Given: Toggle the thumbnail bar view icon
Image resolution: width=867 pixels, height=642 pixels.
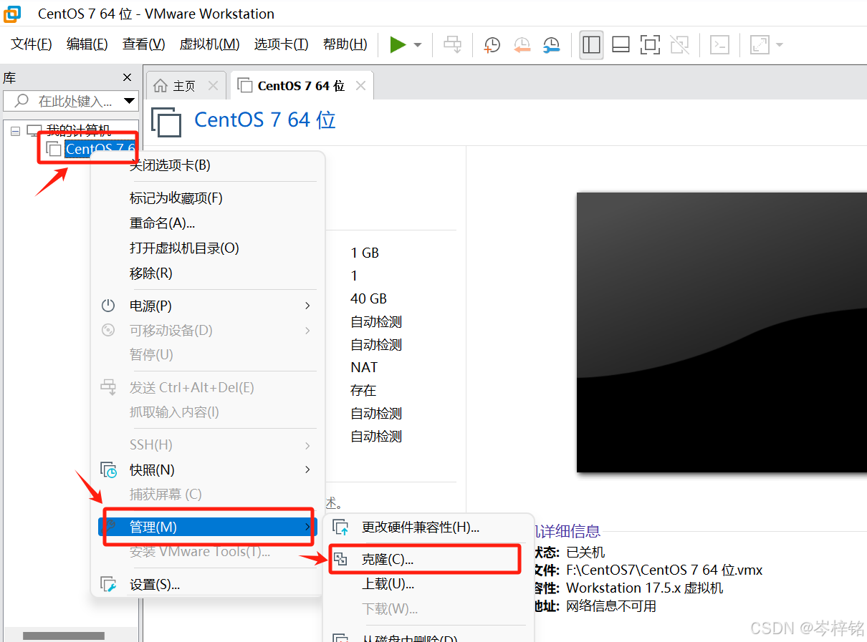Looking at the screenshot, I should tap(621, 45).
